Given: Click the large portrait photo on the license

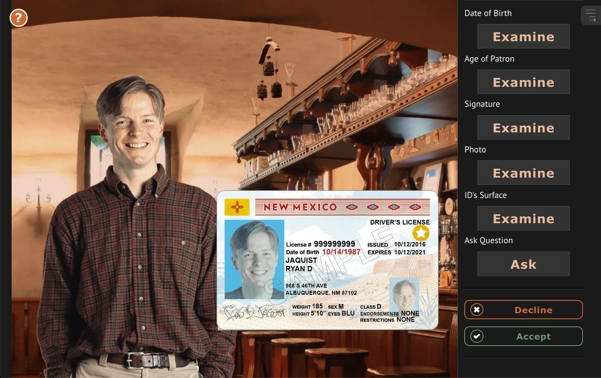Looking at the screenshot, I should [x=254, y=259].
